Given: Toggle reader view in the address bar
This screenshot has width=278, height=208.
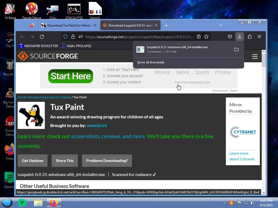Looking at the screenshot, I should (199, 37).
